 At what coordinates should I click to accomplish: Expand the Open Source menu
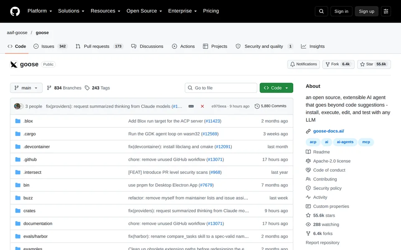click(144, 11)
